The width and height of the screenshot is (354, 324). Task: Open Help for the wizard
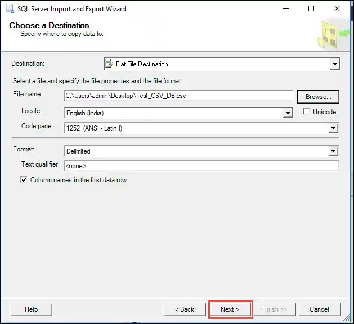(31, 309)
